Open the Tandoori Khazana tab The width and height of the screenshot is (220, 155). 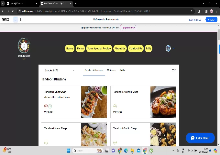click(94, 70)
